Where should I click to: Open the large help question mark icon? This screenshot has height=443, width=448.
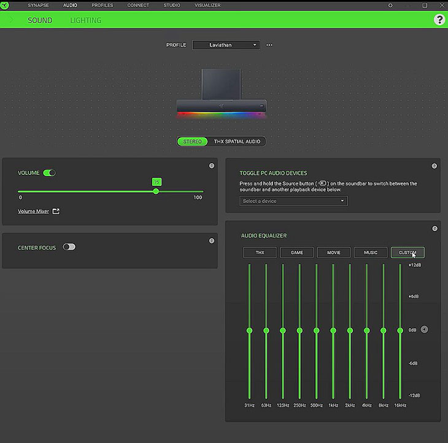[439, 20]
